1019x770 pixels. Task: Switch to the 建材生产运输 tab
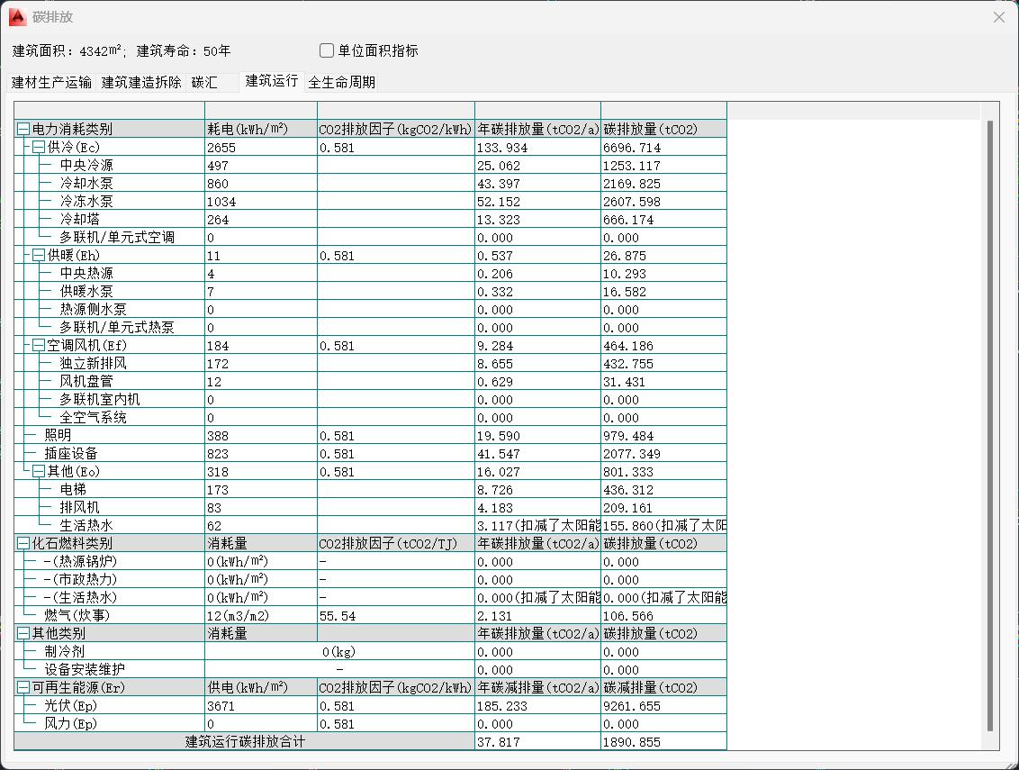52,82
